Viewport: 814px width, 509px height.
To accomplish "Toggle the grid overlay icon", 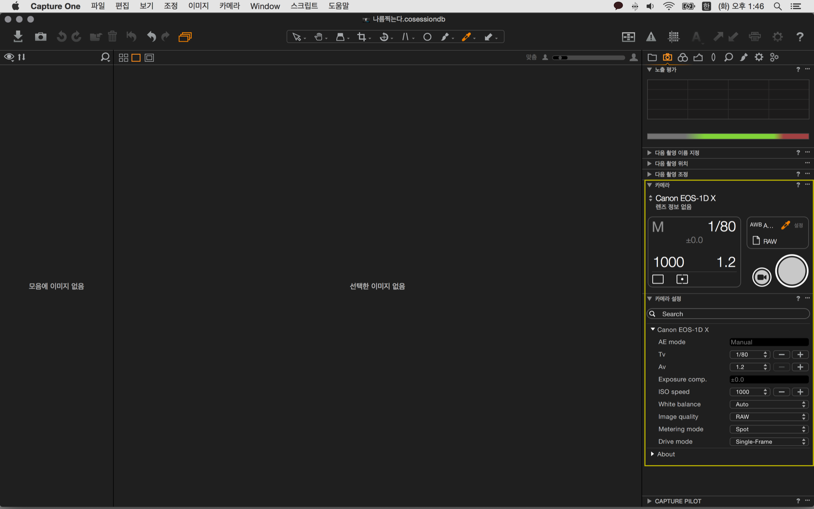I will pyautogui.click(x=673, y=37).
